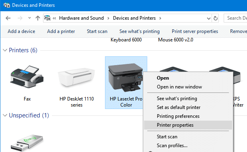Choose Scan profiles... in context menu
247x152 pixels.
[188, 146]
